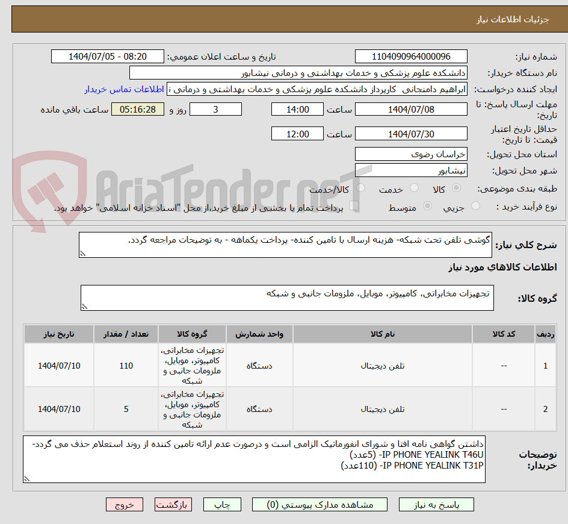Select the خدمت radio button

(414, 188)
